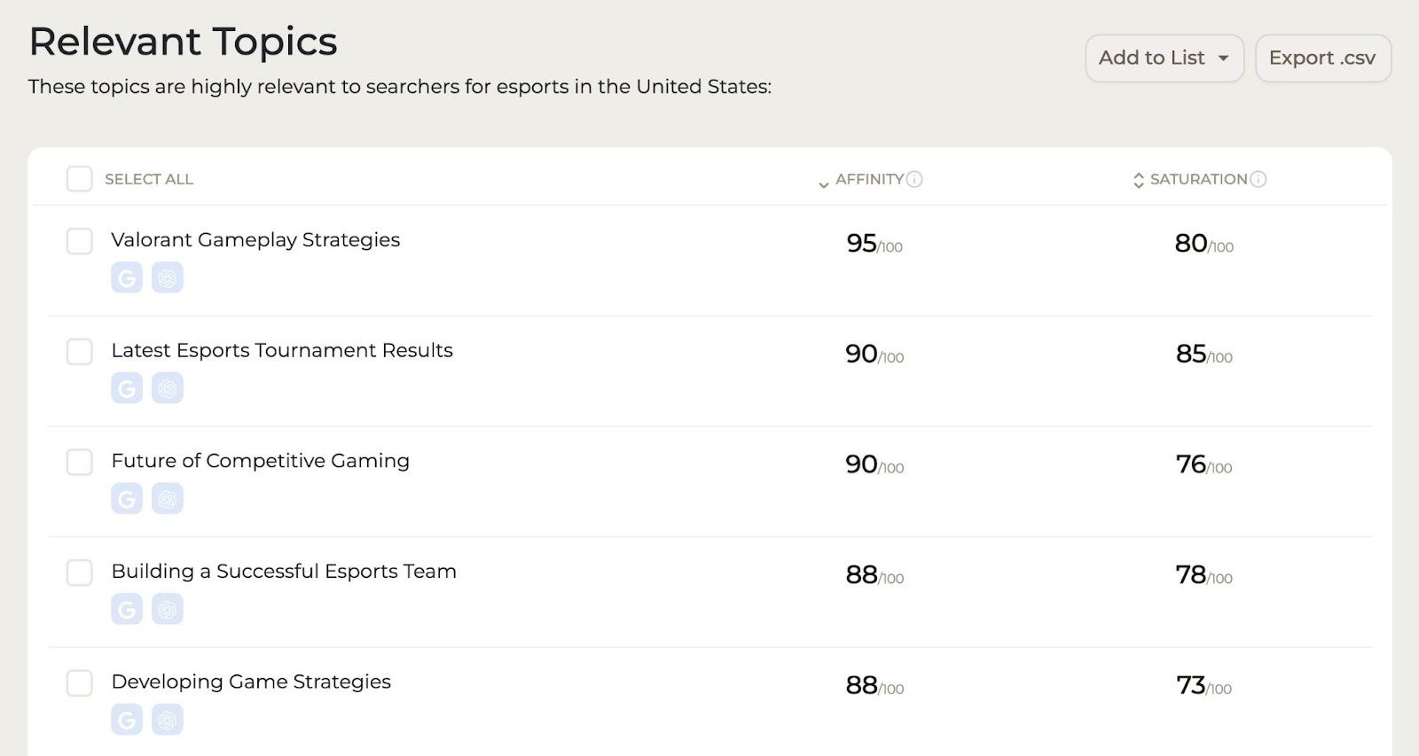The width and height of the screenshot is (1419, 756).
Task: Click the Google icon under Developing Game Strategies
Action: (127, 720)
